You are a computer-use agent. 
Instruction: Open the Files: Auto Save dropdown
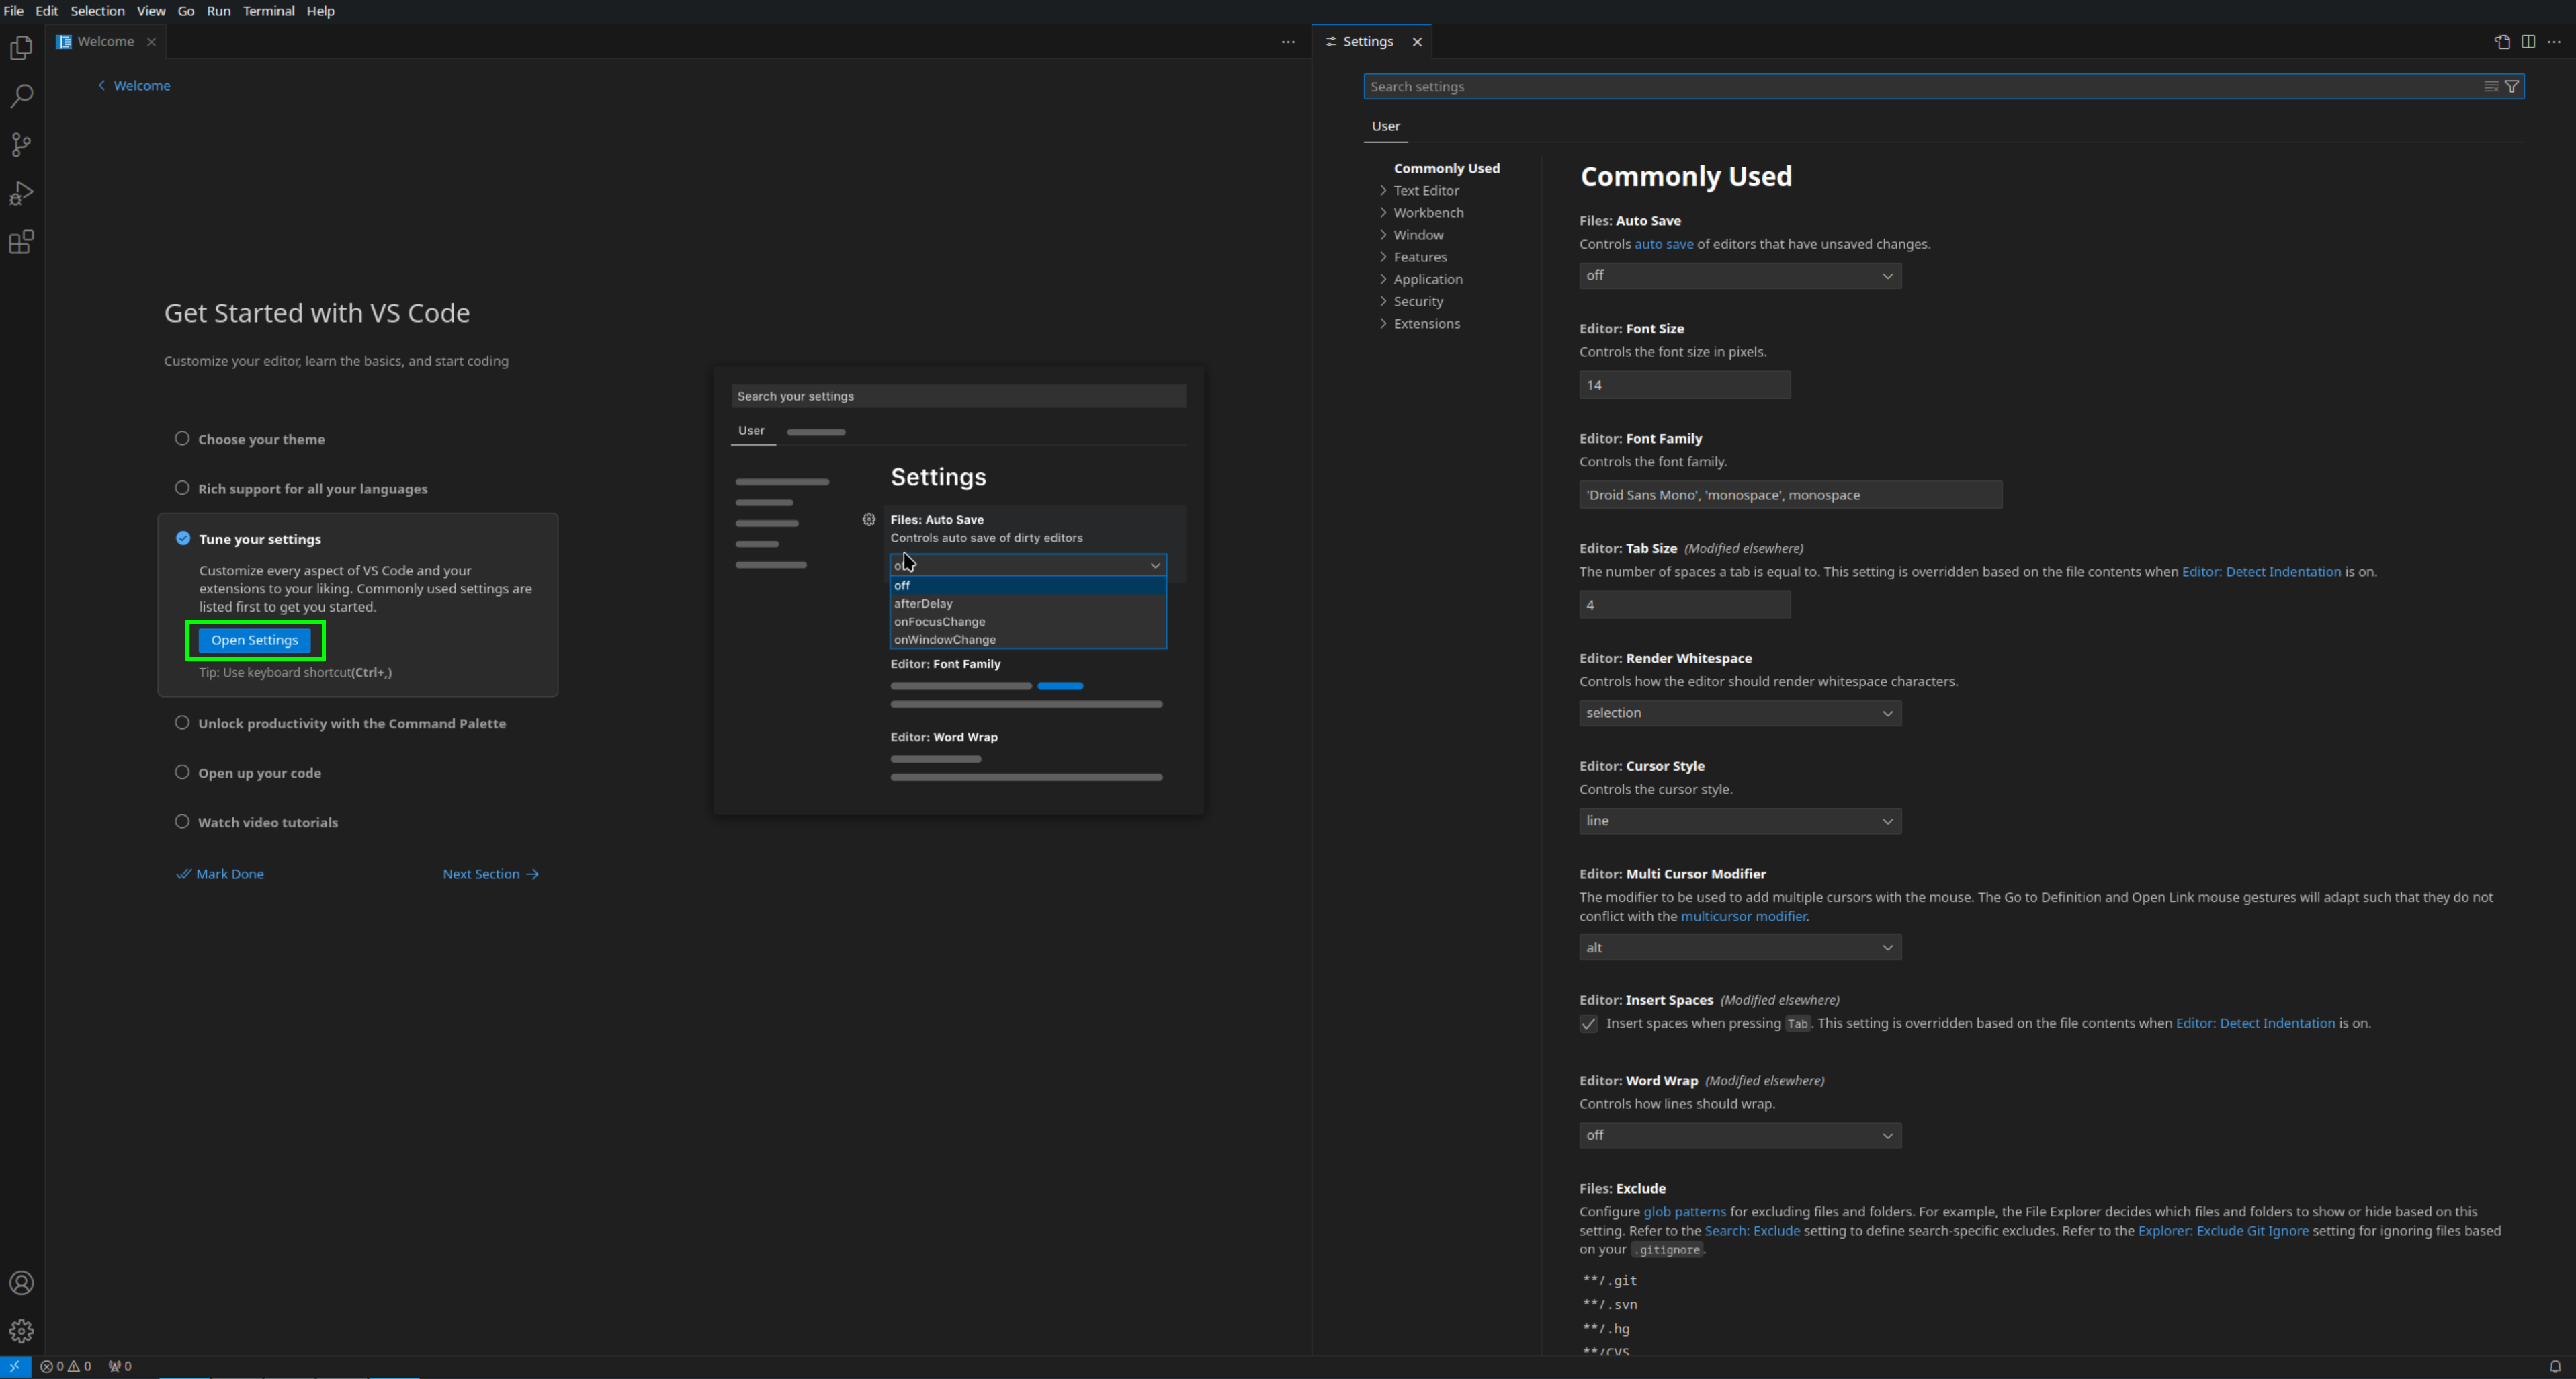(1740, 276)
